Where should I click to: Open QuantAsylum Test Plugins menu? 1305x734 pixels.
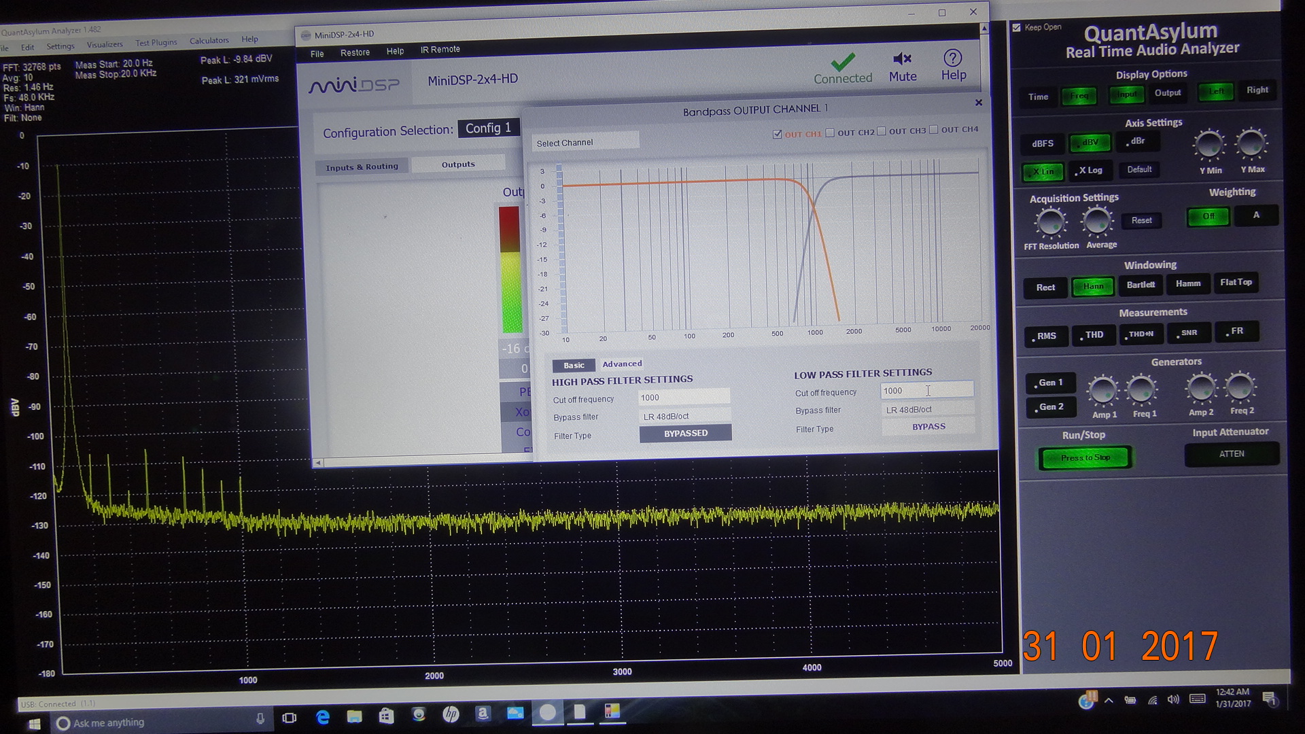click(156, 43)
